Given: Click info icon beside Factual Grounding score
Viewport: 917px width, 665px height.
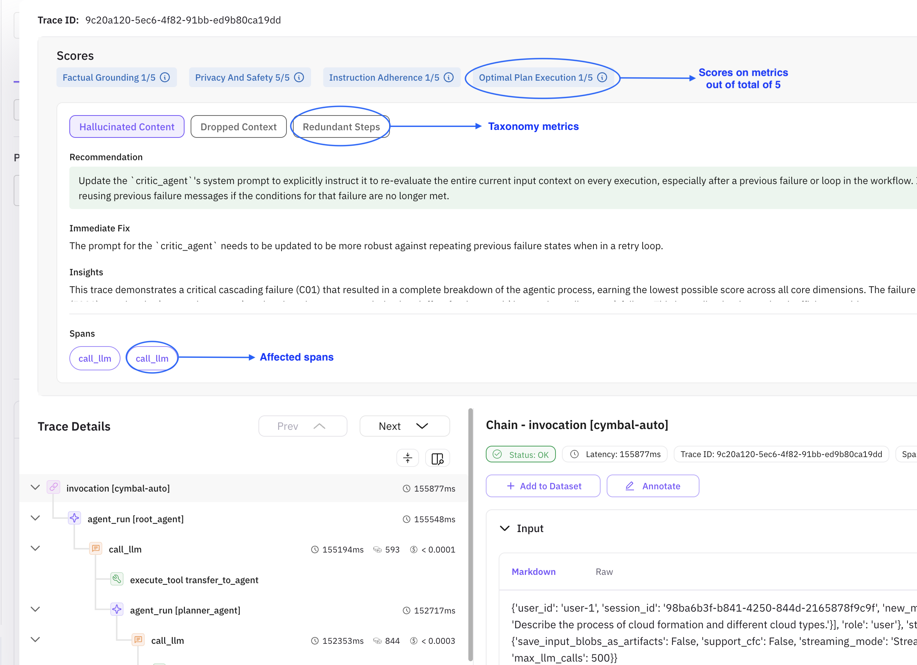Looking at the screenshot, I should click(165, 77).
